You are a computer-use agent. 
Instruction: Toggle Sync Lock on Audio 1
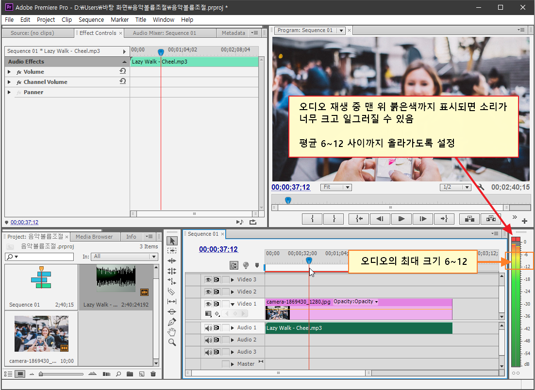(x=217, y=328)
